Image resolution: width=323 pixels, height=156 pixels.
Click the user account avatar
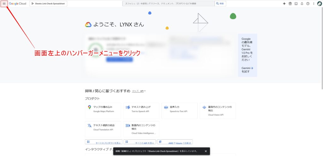(319, 4)
